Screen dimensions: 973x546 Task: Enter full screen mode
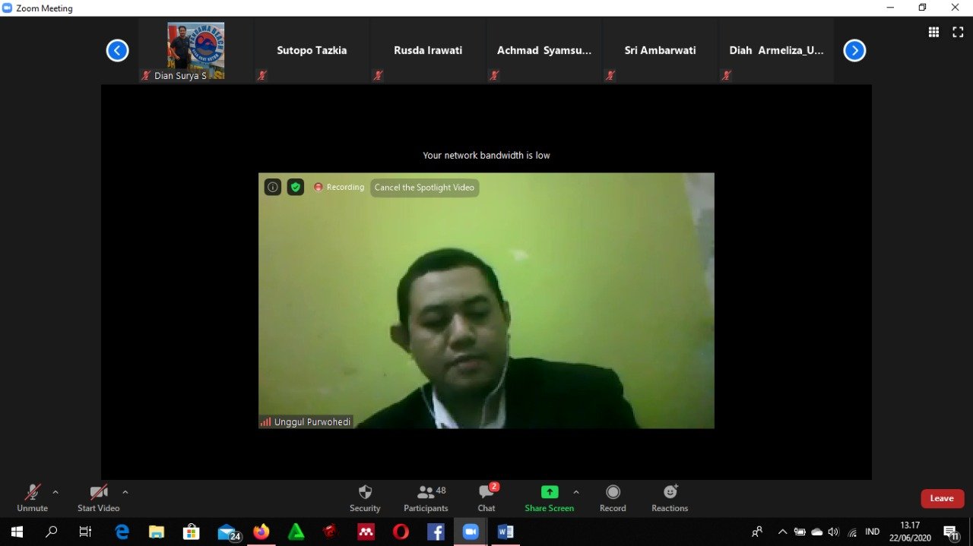[958, 32]
